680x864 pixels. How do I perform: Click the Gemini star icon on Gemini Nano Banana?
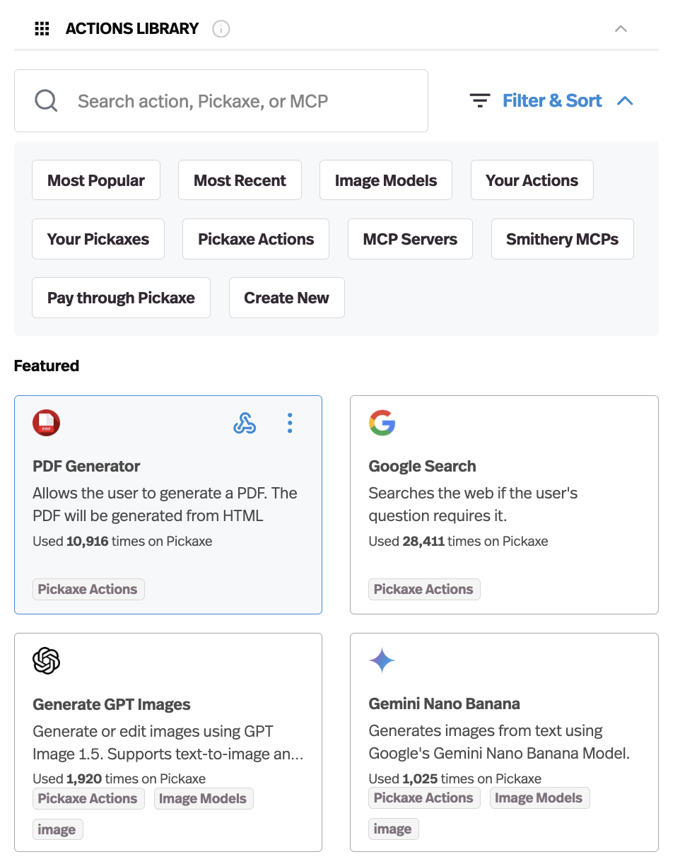pyautogui.click(x=382, y=661)
